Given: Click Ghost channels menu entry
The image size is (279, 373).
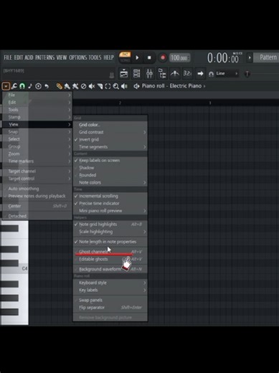Looking at the screenshot, I should tap(110, 252).
